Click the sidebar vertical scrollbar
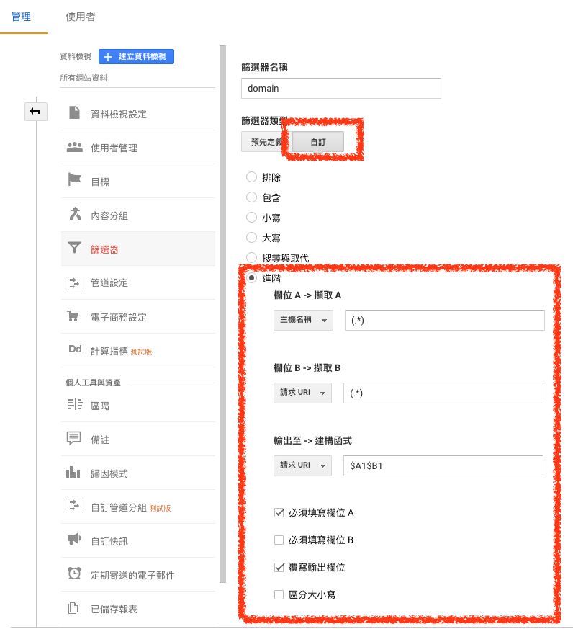 click(222, 313)
